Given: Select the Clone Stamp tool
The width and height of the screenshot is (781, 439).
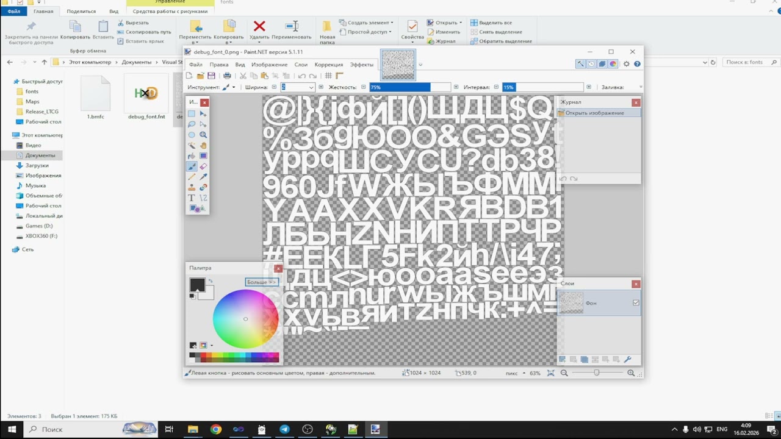Looking at the screenshot, I should point(192,187).
